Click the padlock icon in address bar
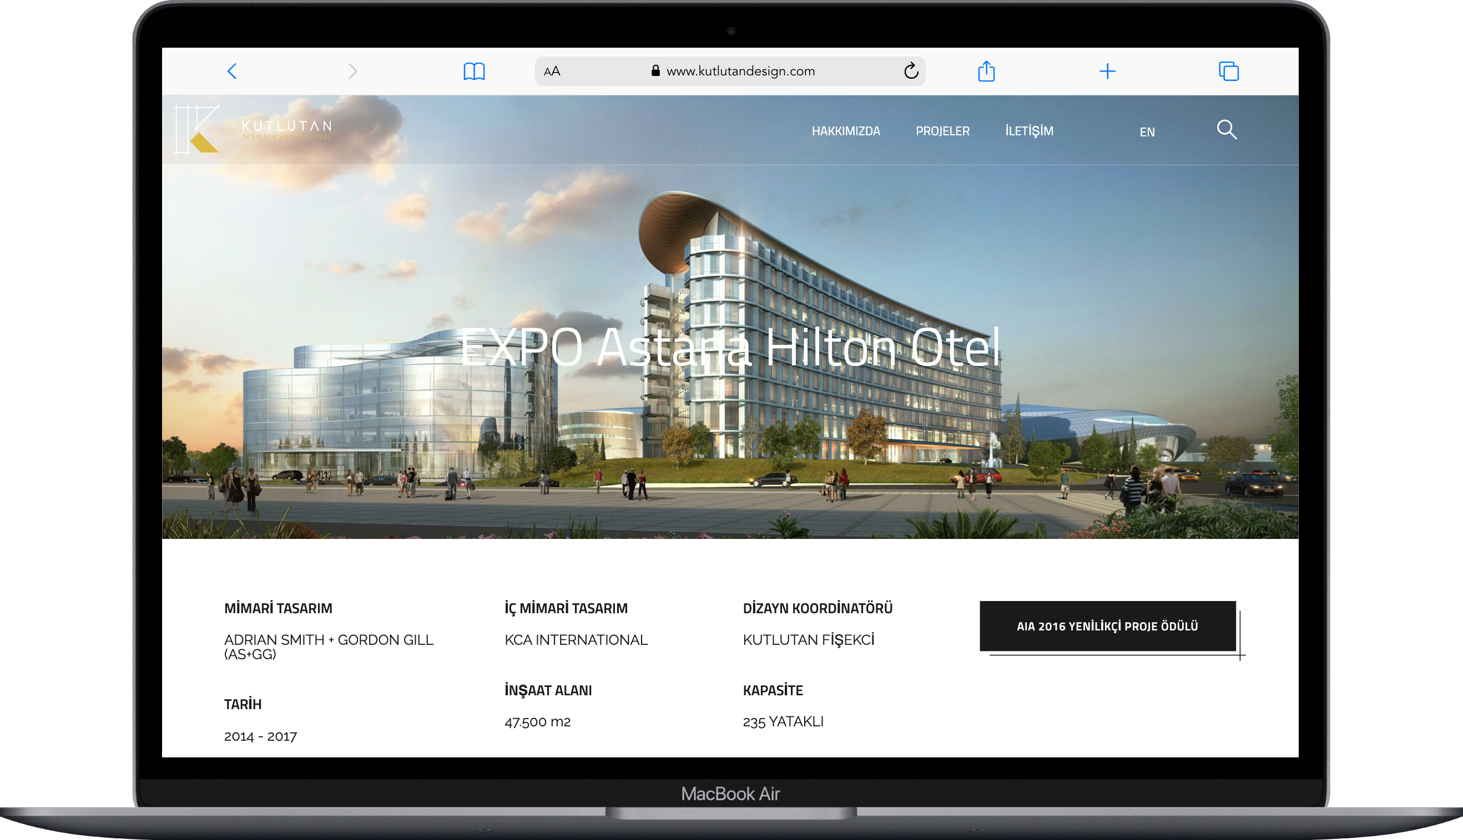1463x840 pixels. [x=655, y=71]
